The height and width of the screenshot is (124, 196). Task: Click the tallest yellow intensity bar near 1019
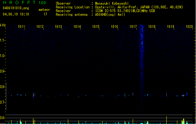167,120
